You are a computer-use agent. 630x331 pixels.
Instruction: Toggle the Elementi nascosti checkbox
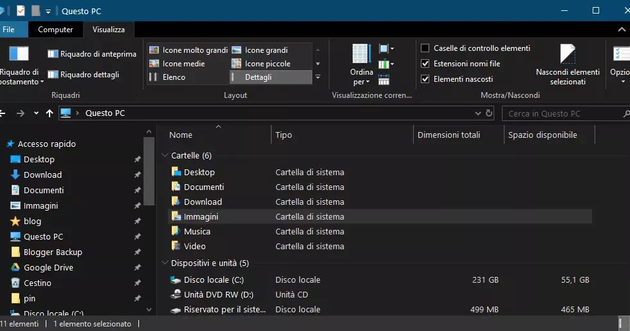pos(425,79)
